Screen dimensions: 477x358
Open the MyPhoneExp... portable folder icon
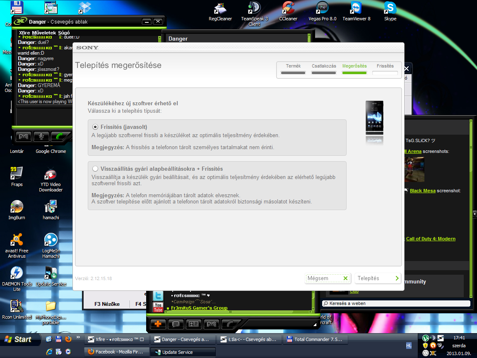pos(51,313)
